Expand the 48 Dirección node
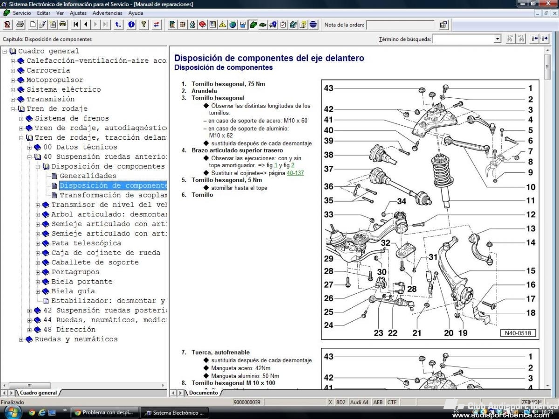Image resolution: width=559 pixels, height=419 pixels. tap(30, 330)
